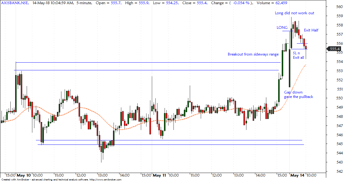Click the Volume = 62,459 value
The width and height of the screenshot is (344, 181).
pyautogui.click(x=272, y=3)
